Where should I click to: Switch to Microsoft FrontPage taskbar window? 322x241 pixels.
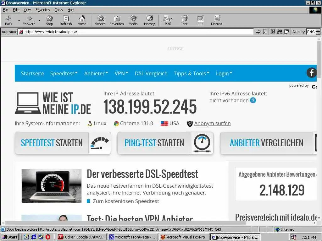[x=133, y=237]
